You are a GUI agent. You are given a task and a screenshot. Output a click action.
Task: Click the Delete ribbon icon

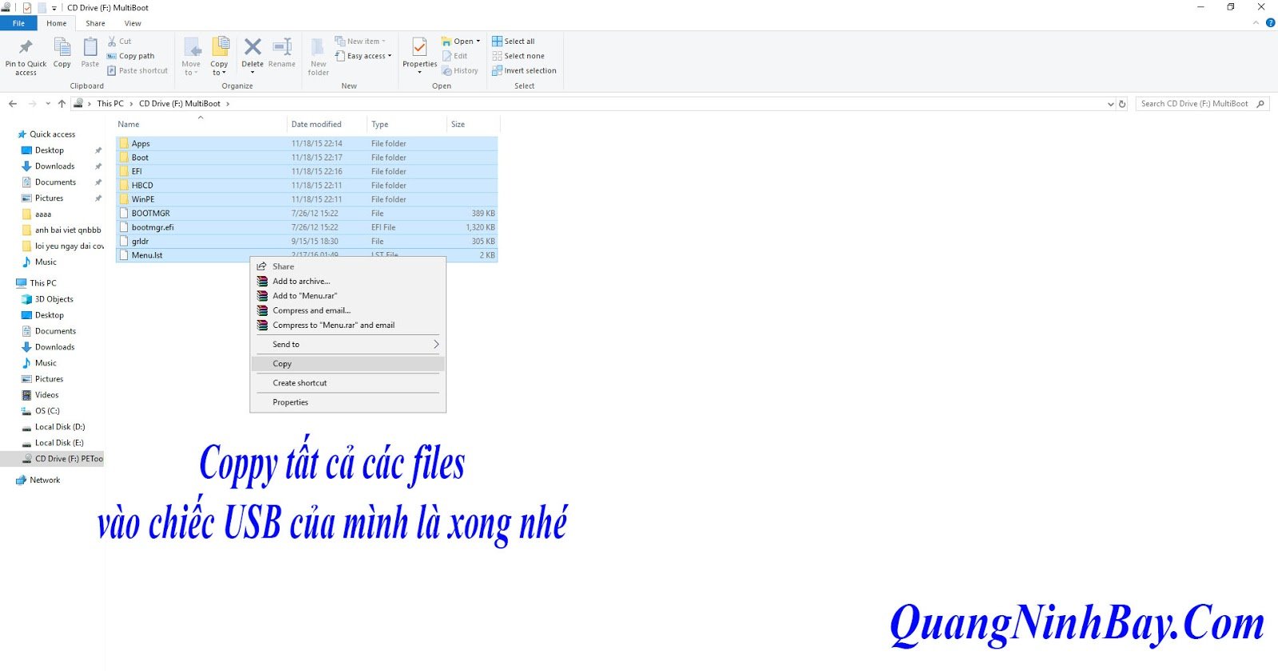pyautogui.click(x=252, y=47)
